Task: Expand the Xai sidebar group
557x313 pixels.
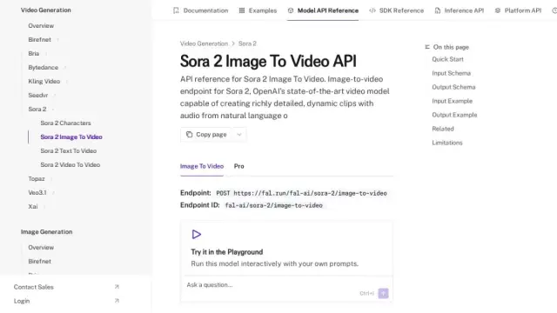Action: click(x=44, y=207)
